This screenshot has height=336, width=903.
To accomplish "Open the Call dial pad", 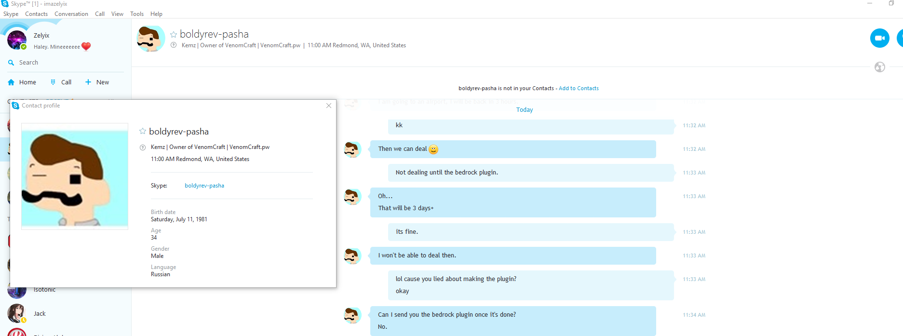I will pos(61,82).
